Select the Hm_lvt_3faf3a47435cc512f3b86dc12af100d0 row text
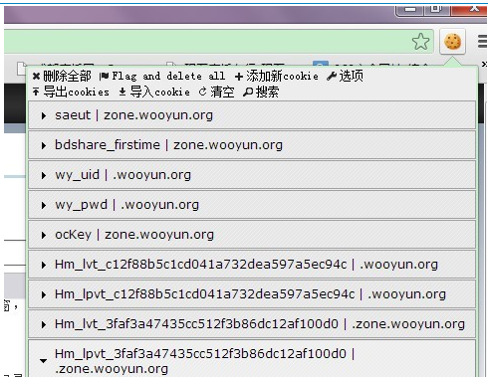Viewport: 488px width, 377px height. pos(260,324)
